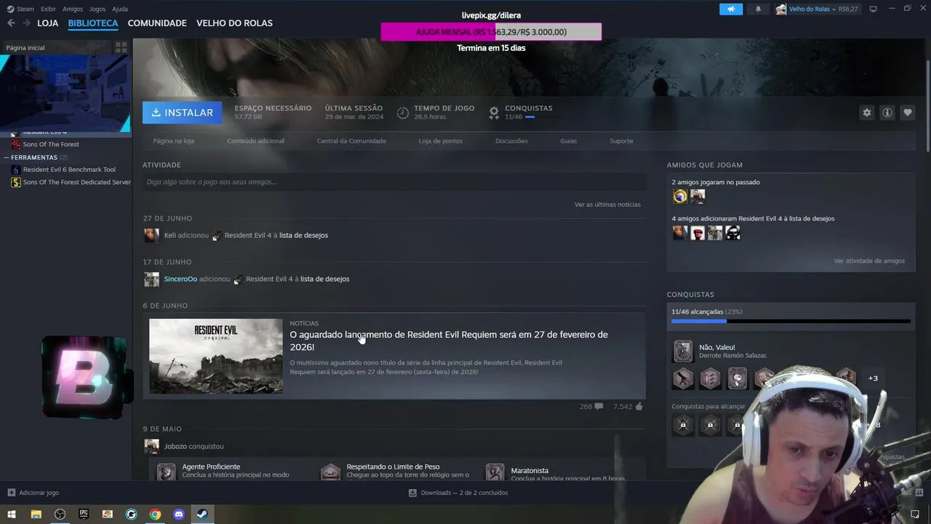The height and width of the screenshot is (524, 931).
Task: Click the first locked achievement icon
Action: [x=682, y=425]
